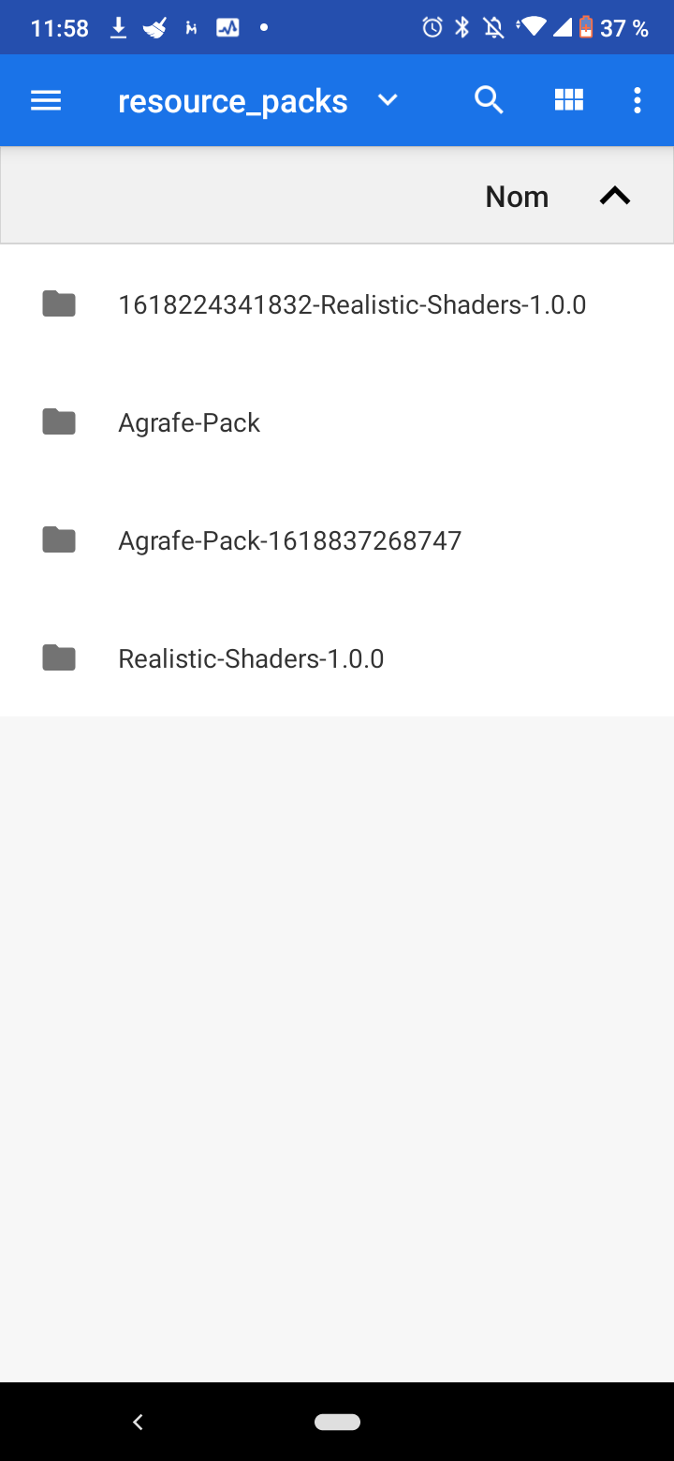The height and width of the screenshot is (1461, 674).
Task: Open the Agrafe-Pack folder
Action: [x=189, y=423]
